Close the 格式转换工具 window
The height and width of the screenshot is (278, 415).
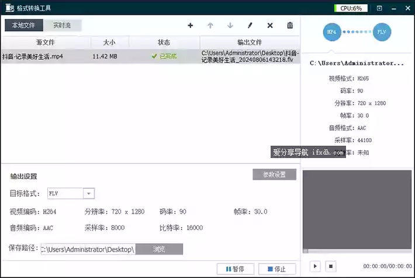[408, 8]
